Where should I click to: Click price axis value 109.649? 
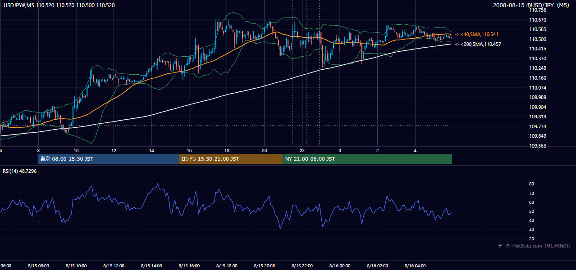(537, 136)
